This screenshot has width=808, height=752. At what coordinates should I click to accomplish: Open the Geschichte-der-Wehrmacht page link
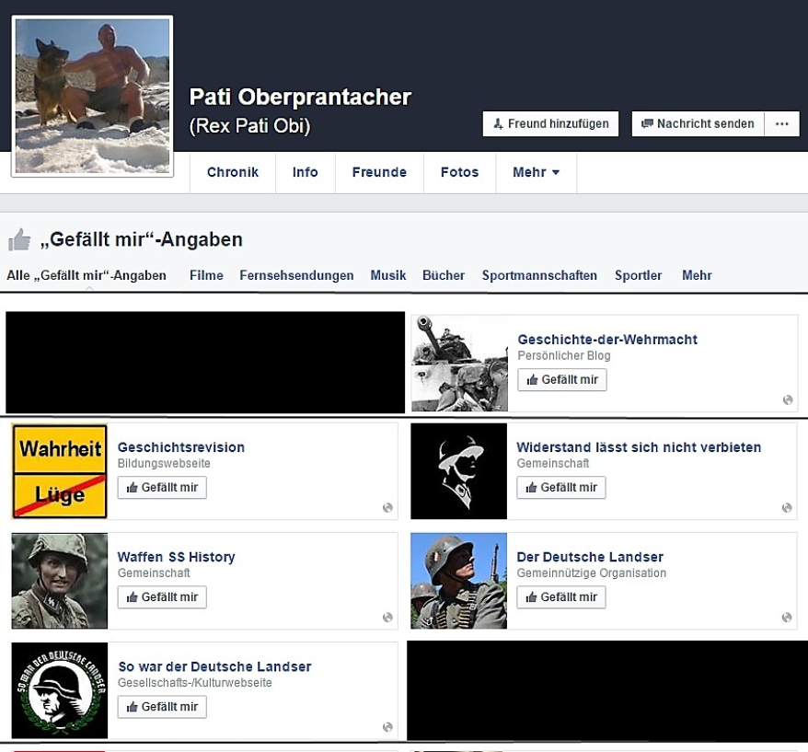coord(607,340)
